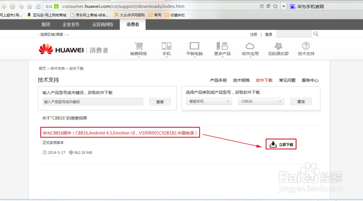Click the undo/restore page arrow icon
Image resolution: width=363 pixels, height=201 pixels.
click(21, 6)
